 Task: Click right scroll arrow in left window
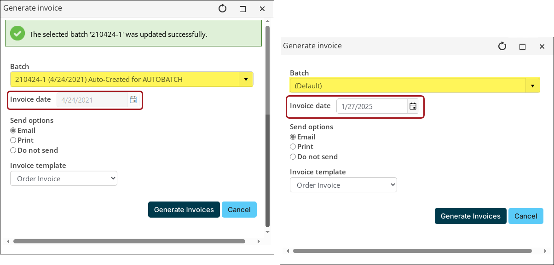point(259,241)
